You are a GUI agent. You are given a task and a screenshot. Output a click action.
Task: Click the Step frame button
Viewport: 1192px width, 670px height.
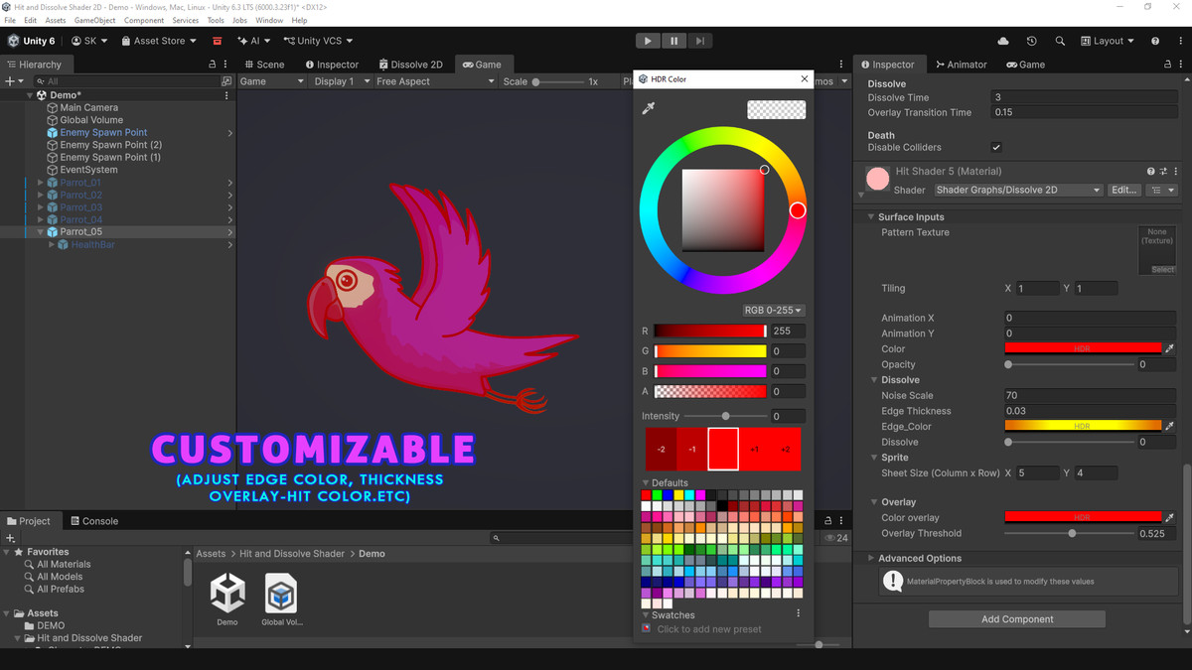(700, 41)
